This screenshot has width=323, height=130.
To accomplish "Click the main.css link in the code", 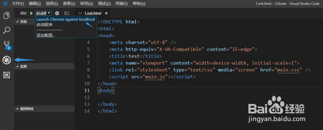I will 290,70.
